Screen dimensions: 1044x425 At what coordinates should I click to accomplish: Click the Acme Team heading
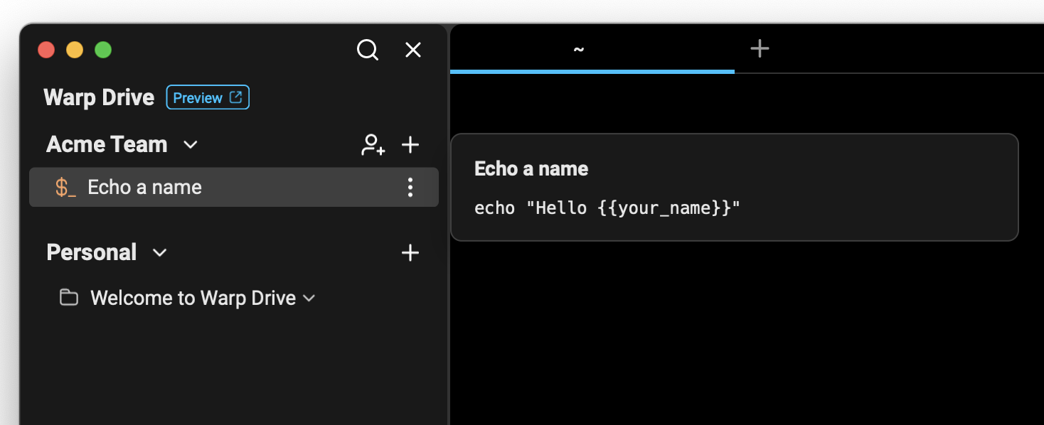click(x=107, y=144)
